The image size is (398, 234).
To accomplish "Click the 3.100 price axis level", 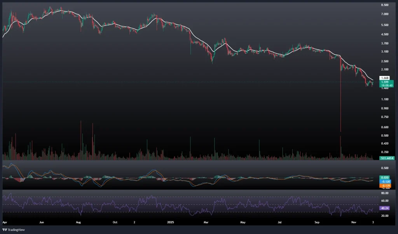I will coord(385,52).
